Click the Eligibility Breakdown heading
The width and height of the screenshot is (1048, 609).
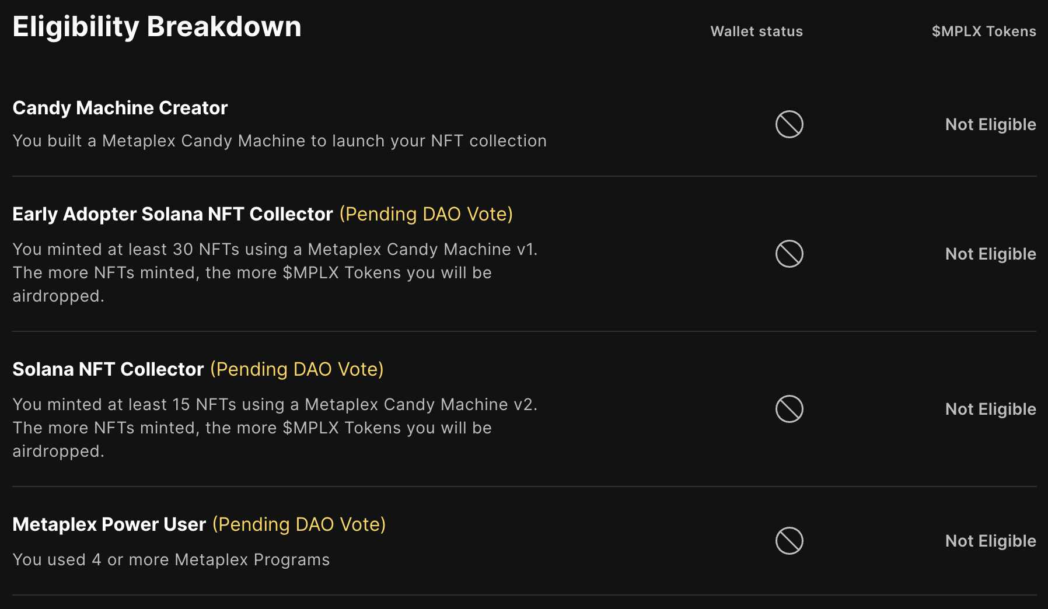tap(157, 27)
